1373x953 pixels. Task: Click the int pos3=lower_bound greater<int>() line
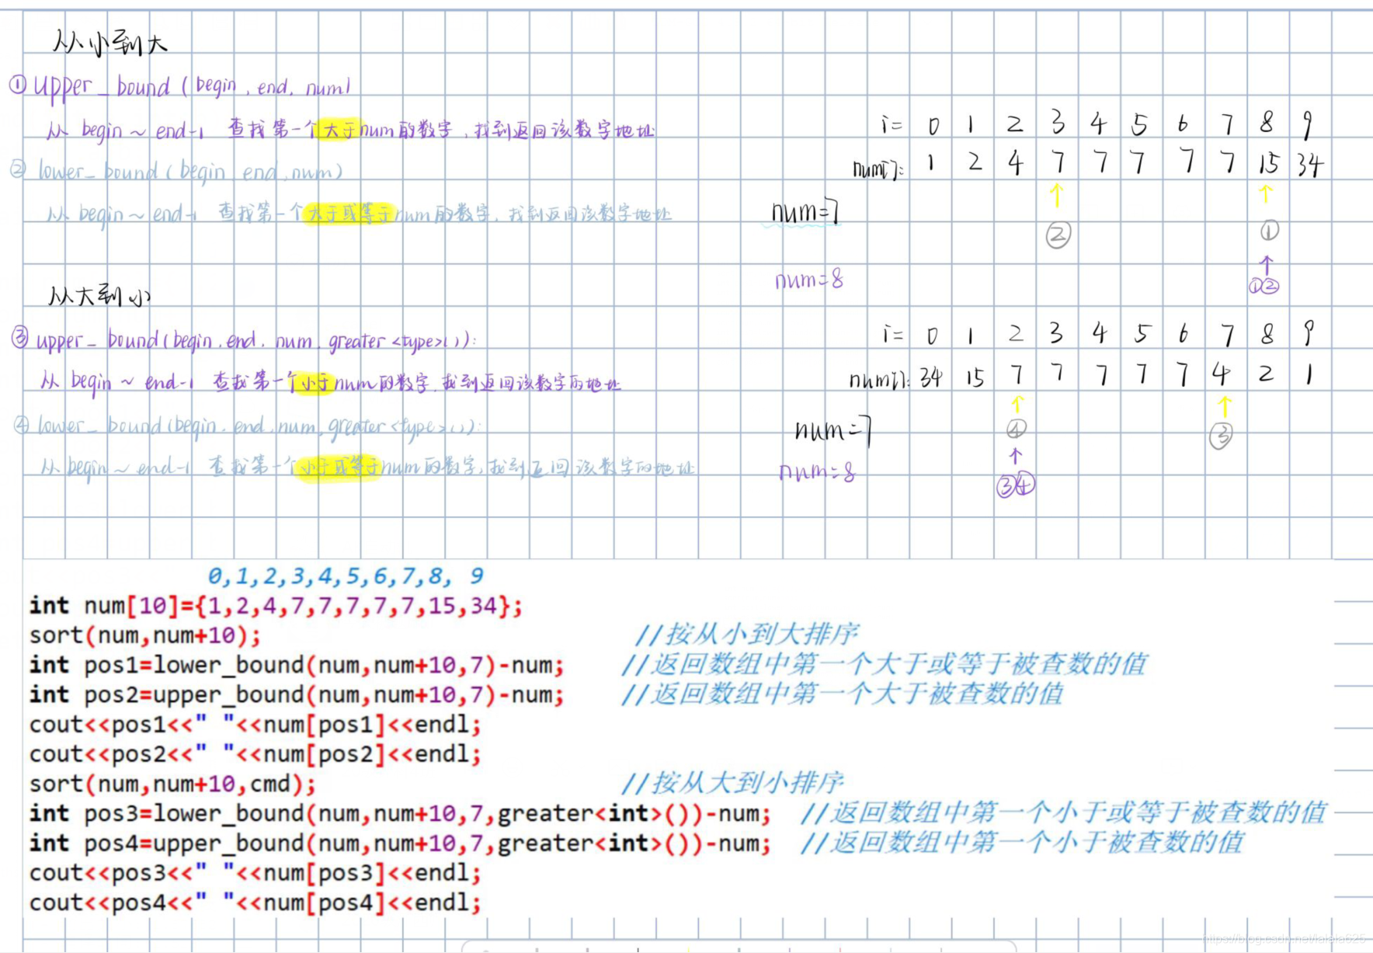point(401,813)
